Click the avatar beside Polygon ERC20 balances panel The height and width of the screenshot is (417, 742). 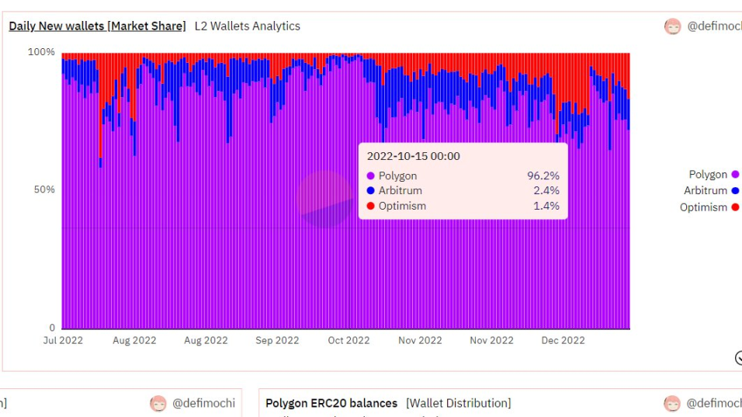[672, 404]
